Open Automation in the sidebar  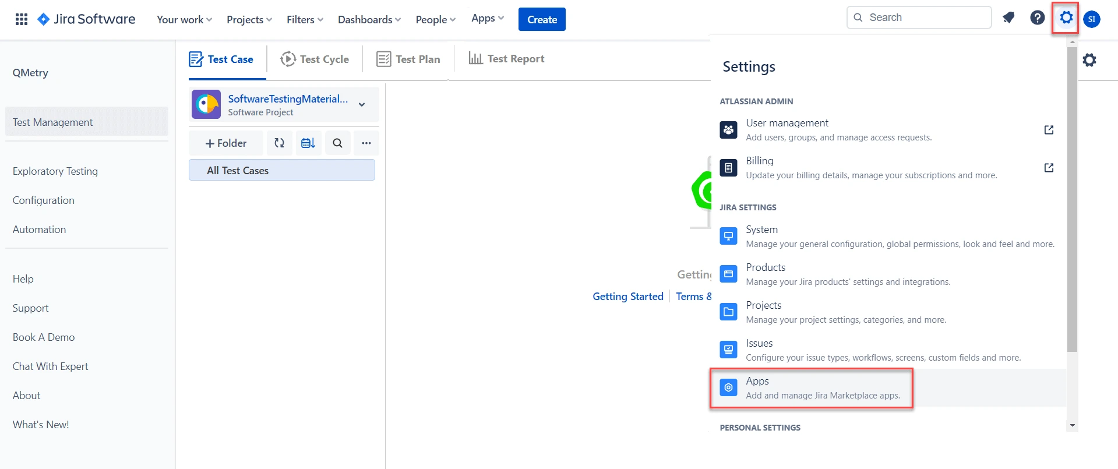click(40, 229)
